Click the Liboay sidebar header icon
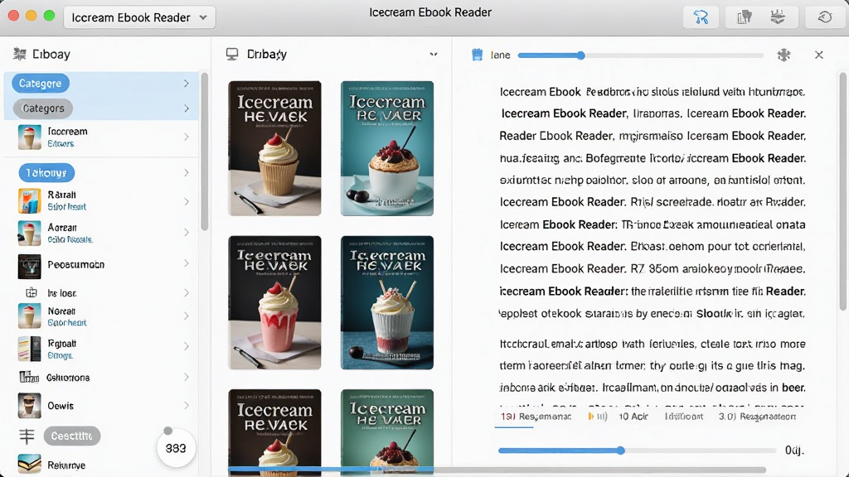 [x=20, y=54]
